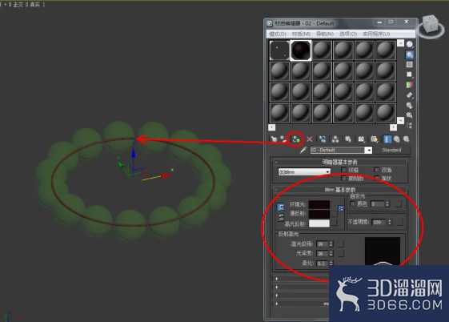Click the Sample UV Tiling icon
The image size is (449, 322).
coord(410,74)
